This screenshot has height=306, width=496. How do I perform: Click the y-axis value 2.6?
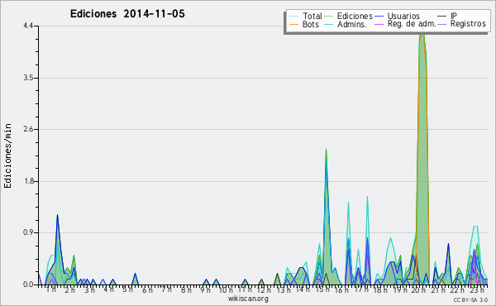(x=28, y=129)
